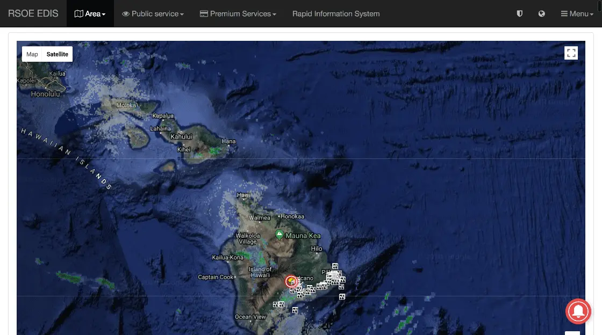Switch map to Map view
The width and height of the screenshot is (602, 335).
click(32, 54)
